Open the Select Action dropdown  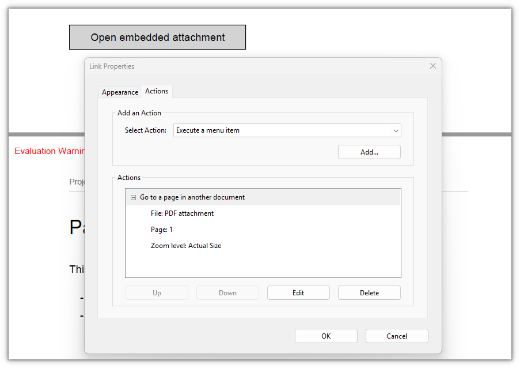[287, 130]
